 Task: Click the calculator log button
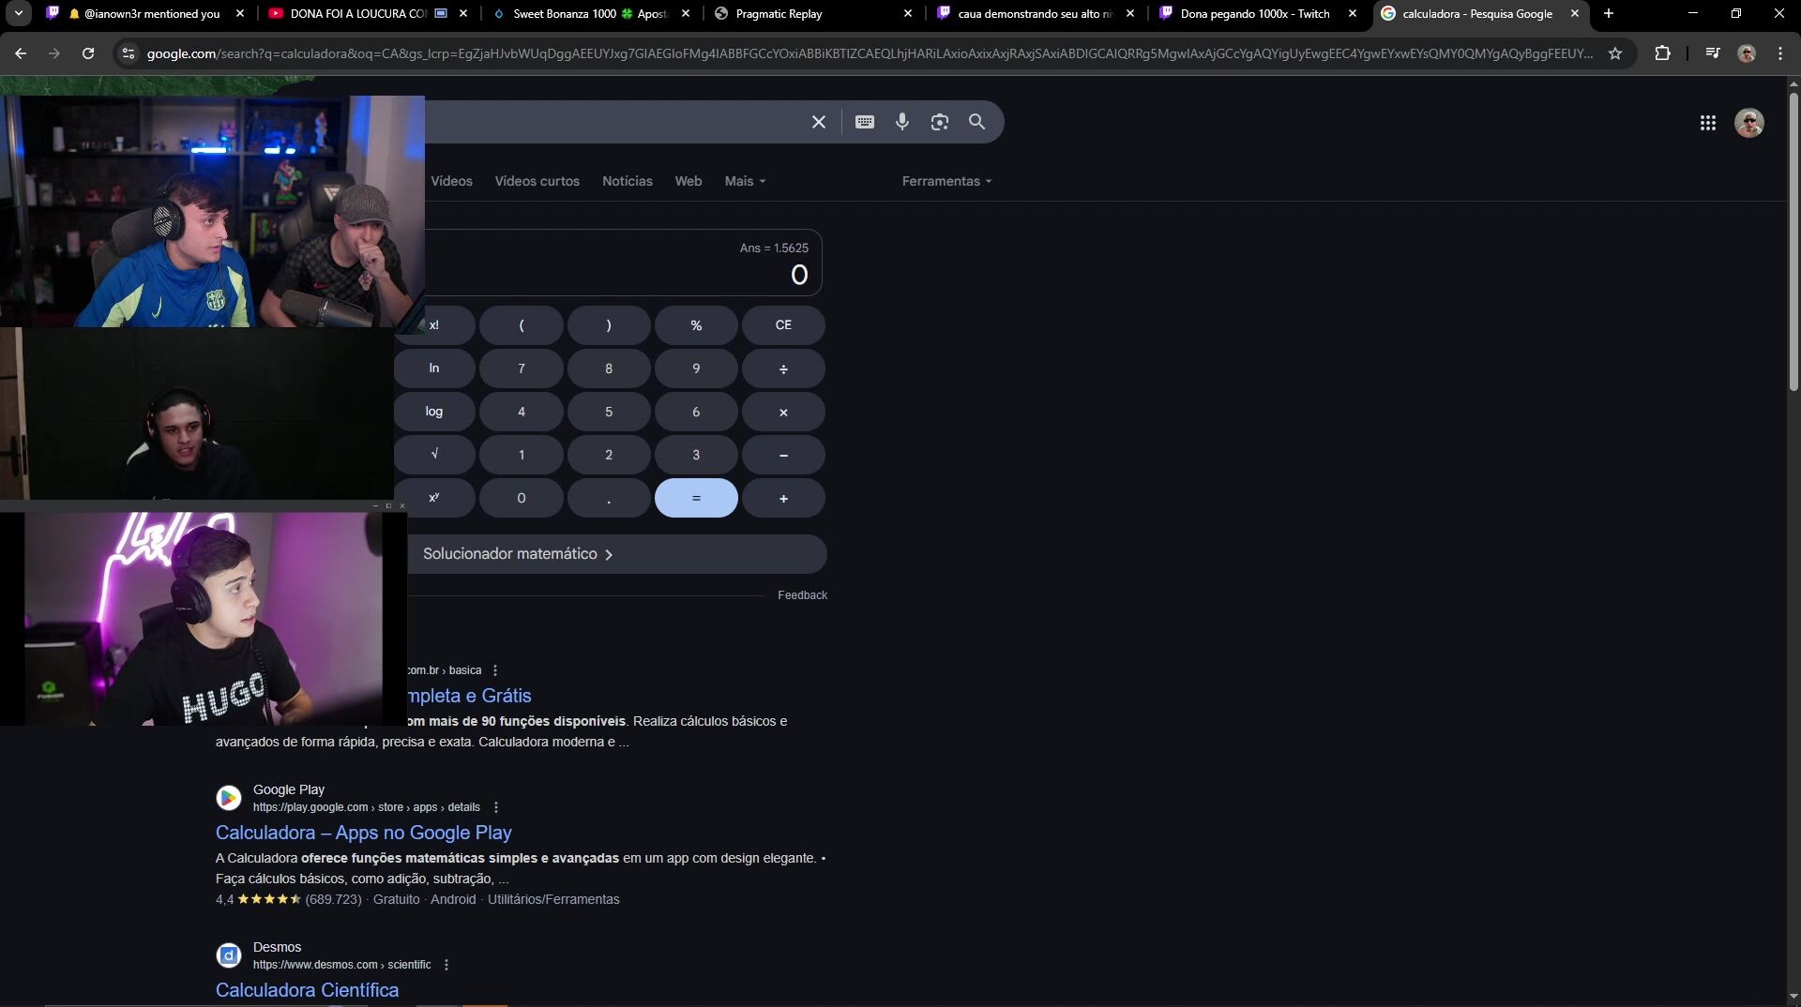click(x=434, y=412)
